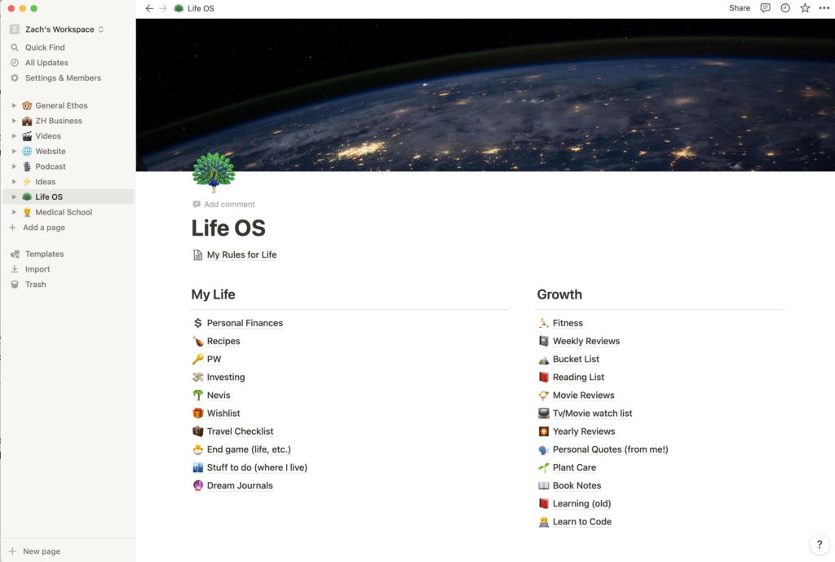Click the Movie Reviews trophy icon
The image size is (835, 562).
tap(543, 396)
